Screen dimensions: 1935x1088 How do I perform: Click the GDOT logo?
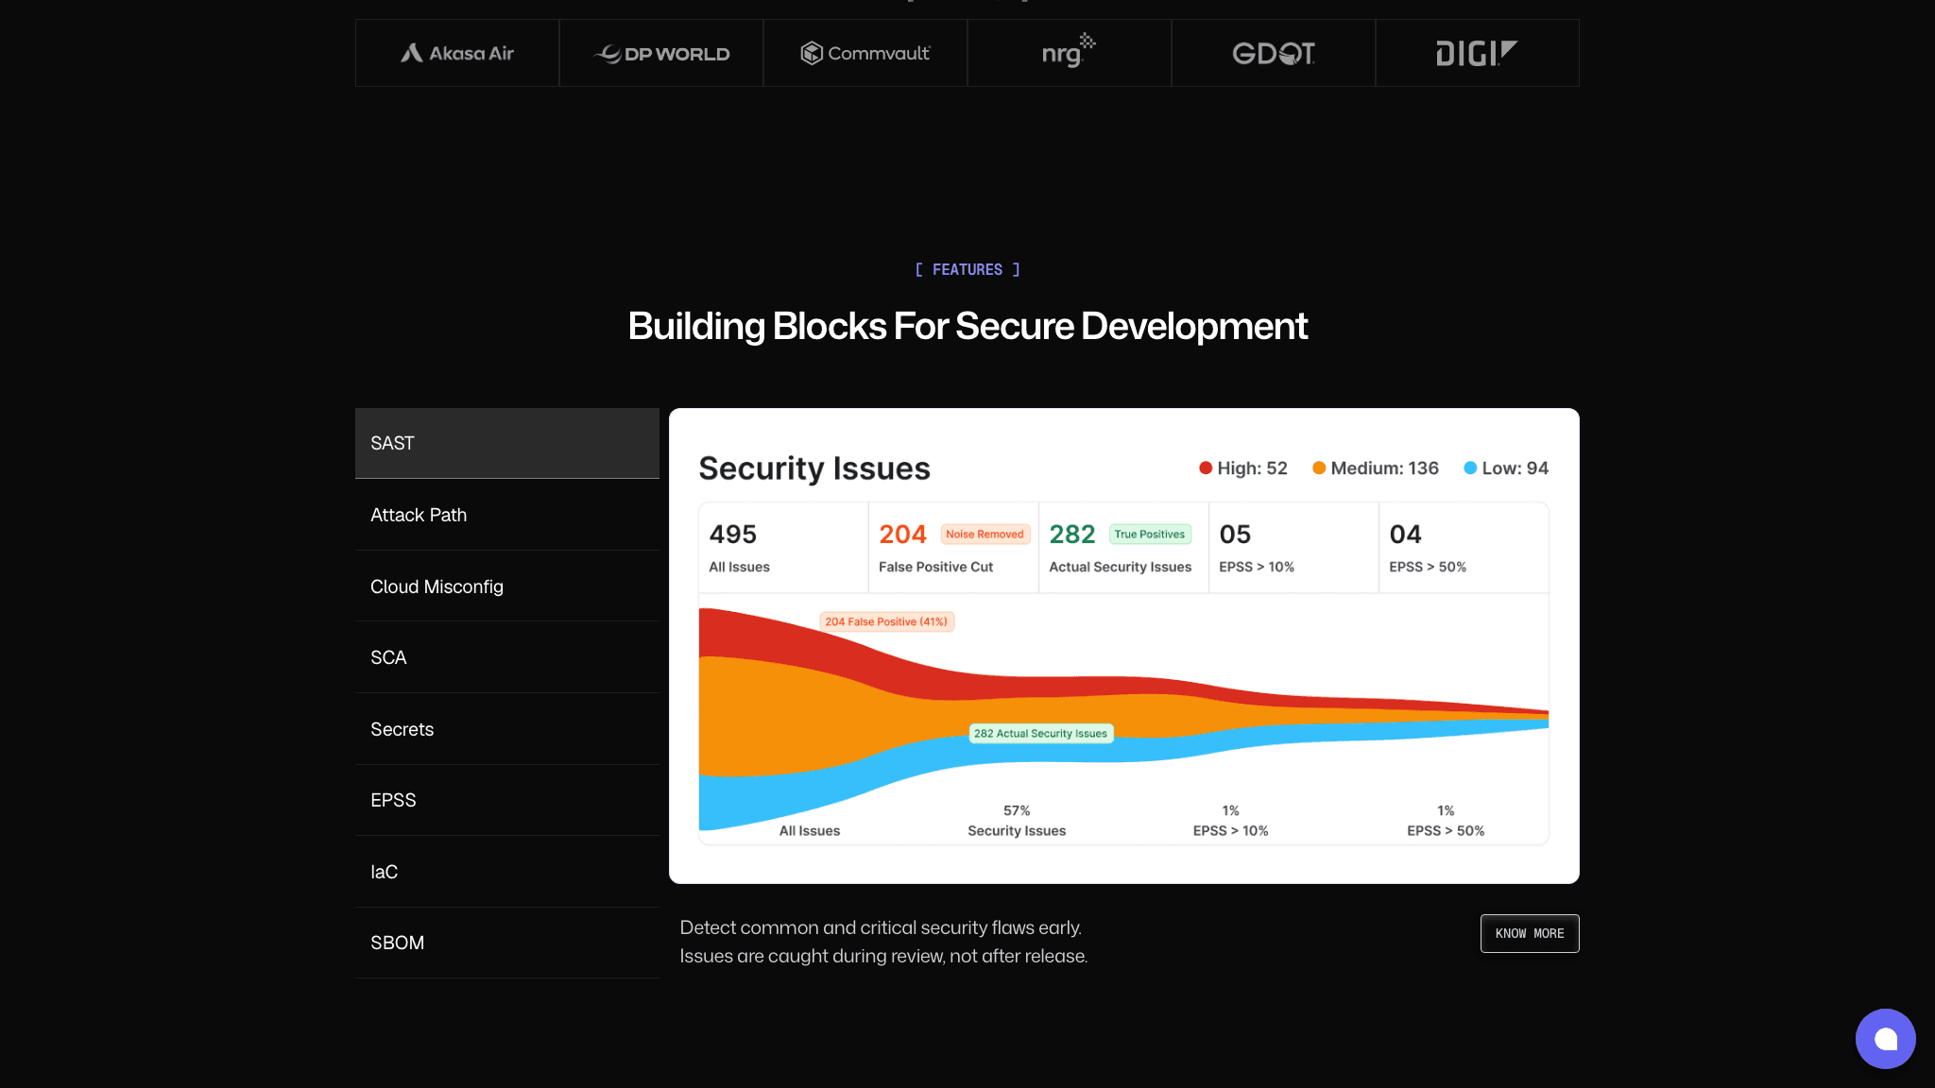[1274, 54]
